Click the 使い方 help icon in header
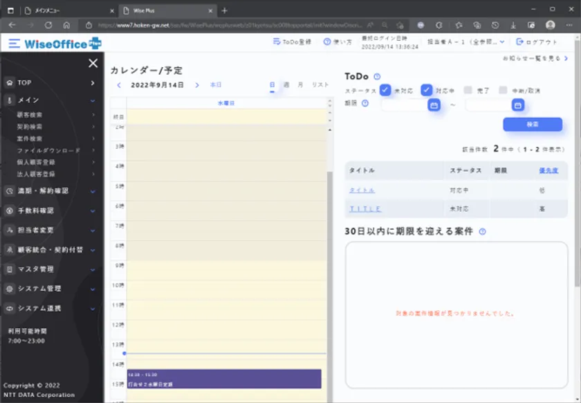581x403 pixels. click(x=327, y=42)
